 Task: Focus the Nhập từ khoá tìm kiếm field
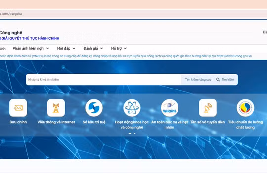click(x=103, y=80)
